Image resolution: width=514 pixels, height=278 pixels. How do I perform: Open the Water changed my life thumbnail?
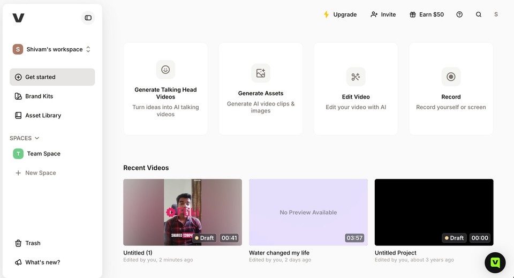308,212
